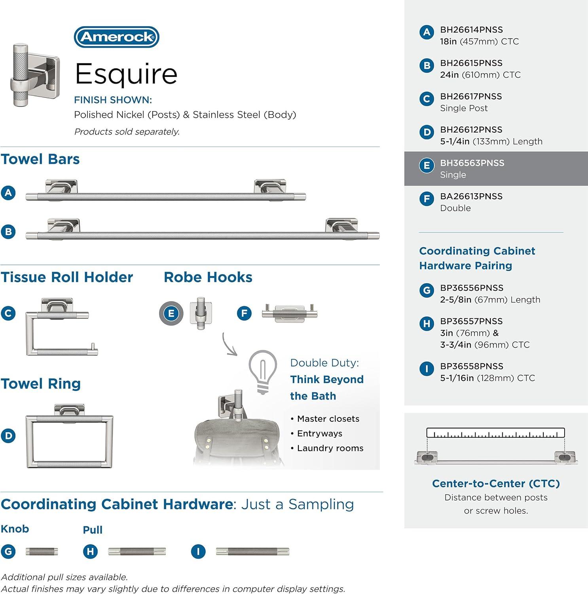Click 'Products sold separately.' note
The width and height of the screenshot is (588, 594).
click(127, 131)
